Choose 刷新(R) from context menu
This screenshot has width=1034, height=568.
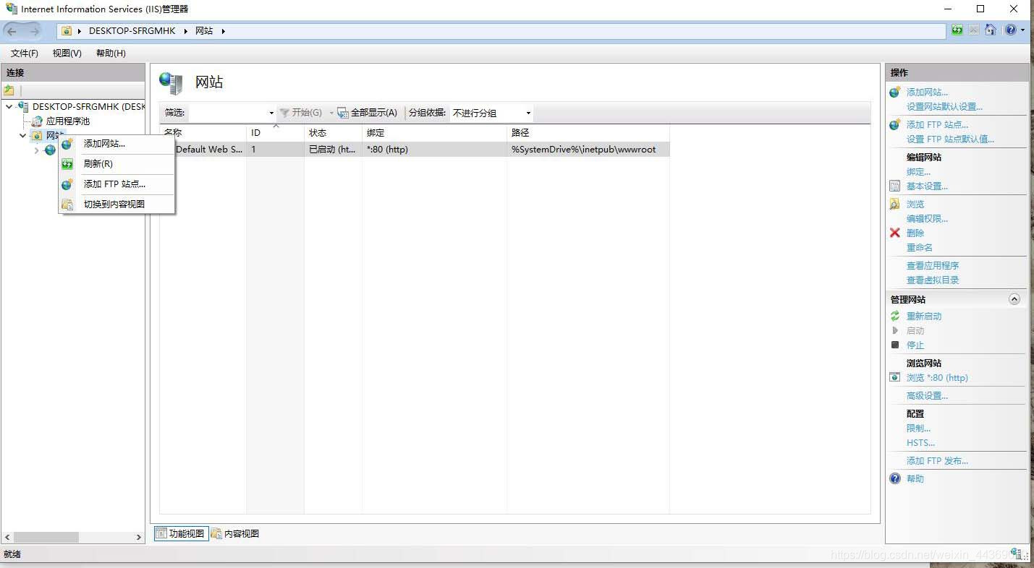(x=117, y=164)
